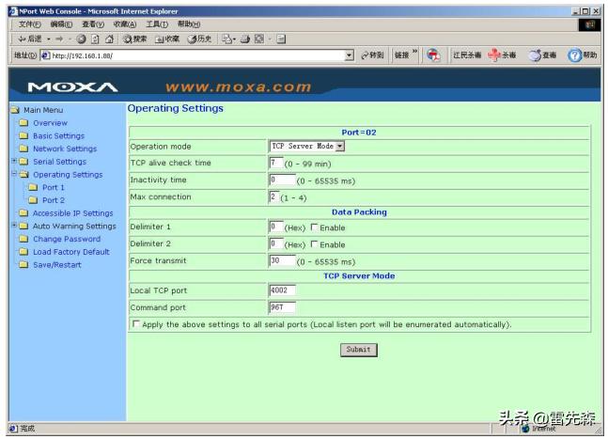This screenshot has height=439, width=608.
Task: Open the File (文件) menu
Action: pos(31,24)
